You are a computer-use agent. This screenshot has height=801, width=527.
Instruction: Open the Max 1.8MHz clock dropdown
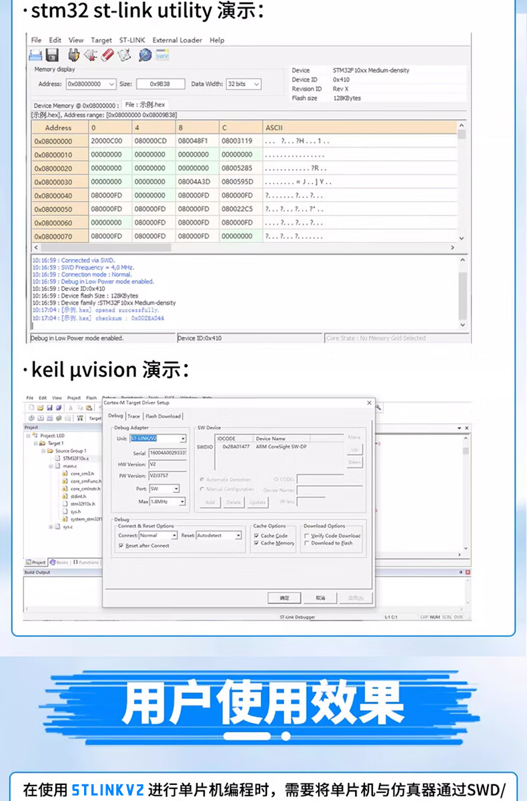click(x=182, y=501)
